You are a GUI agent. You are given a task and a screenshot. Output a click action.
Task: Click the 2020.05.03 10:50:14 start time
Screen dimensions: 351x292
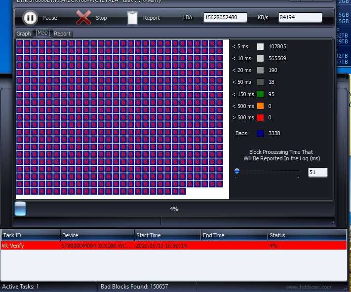(x=161, y=246)
